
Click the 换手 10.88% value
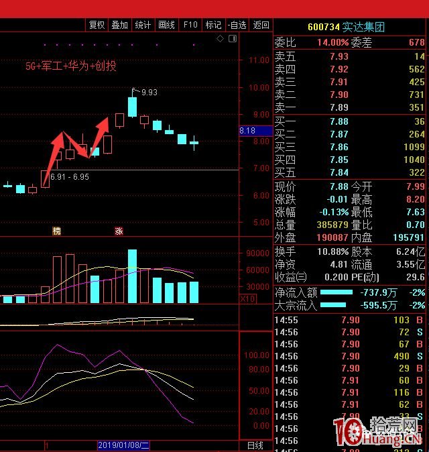point(332,251)
